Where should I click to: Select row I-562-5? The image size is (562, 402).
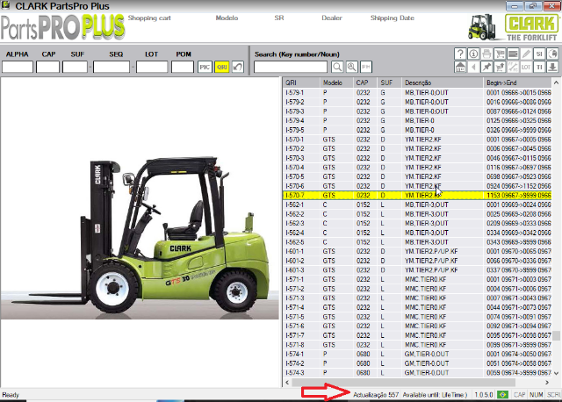coord(417,242)
